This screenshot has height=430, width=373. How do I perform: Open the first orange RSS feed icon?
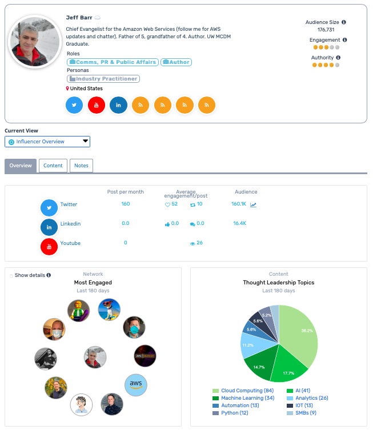coord(141,105)
